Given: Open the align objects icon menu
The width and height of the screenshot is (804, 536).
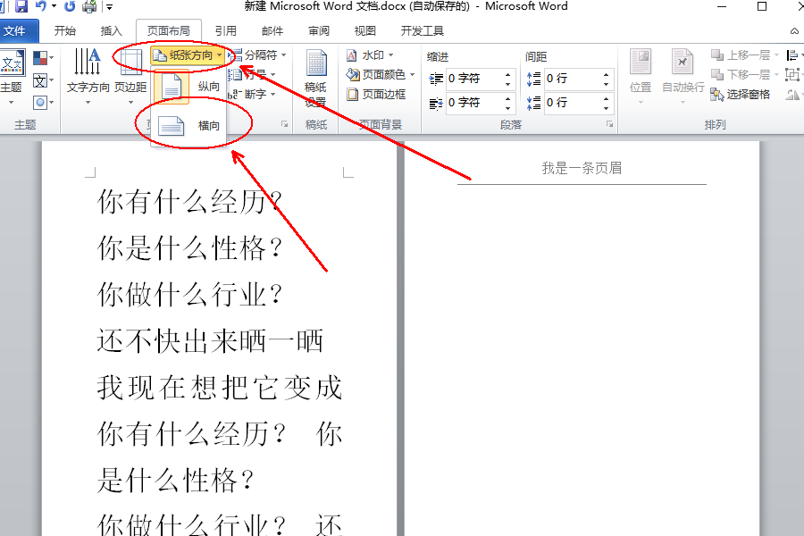Looking at the screenshot, I should 794,54.
